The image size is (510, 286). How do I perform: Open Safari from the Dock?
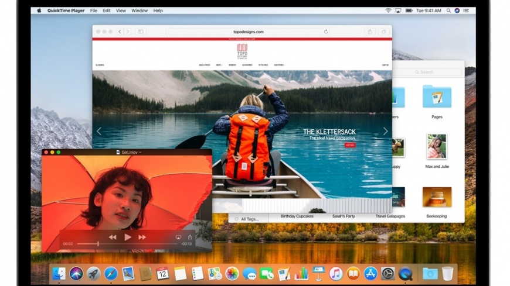(x=111, y=274)
